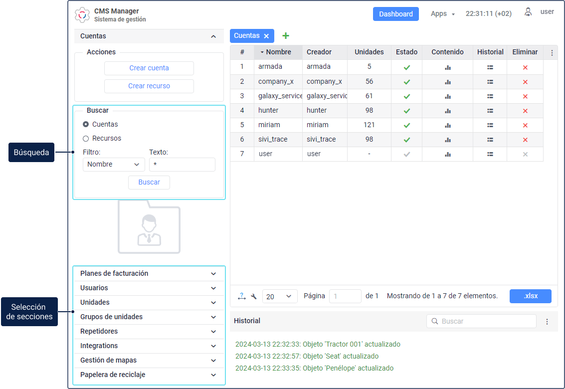
Task: Click the Dashboard button
Action: point(395,14)
